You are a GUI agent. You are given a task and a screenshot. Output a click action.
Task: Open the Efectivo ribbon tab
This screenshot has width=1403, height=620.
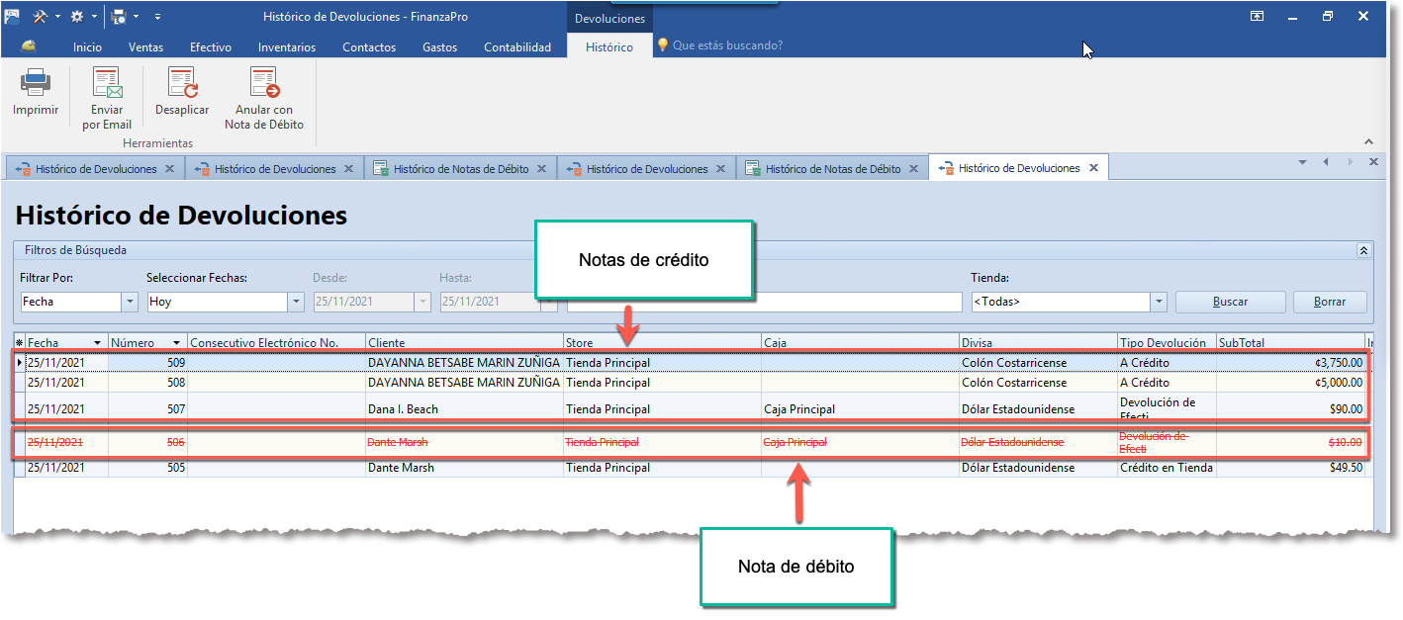click(x=211, y=46)
